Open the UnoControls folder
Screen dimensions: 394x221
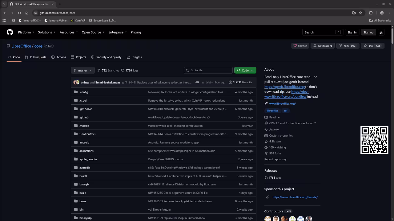[87, 134]
